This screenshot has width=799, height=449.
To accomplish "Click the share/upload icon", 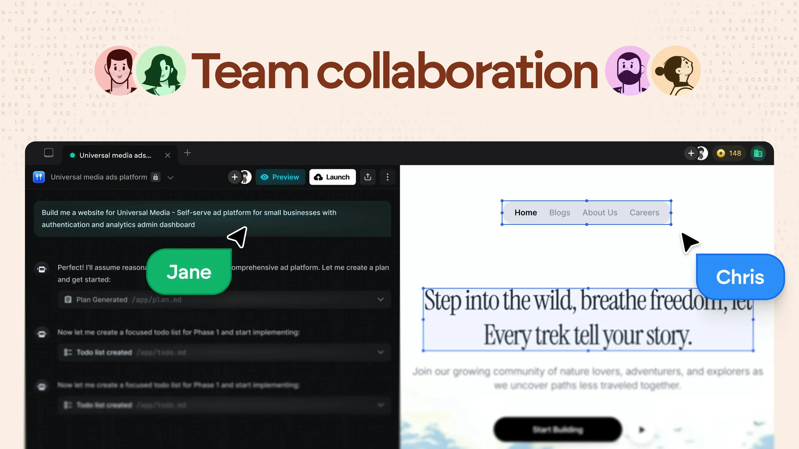I will (x=368, y=177).
